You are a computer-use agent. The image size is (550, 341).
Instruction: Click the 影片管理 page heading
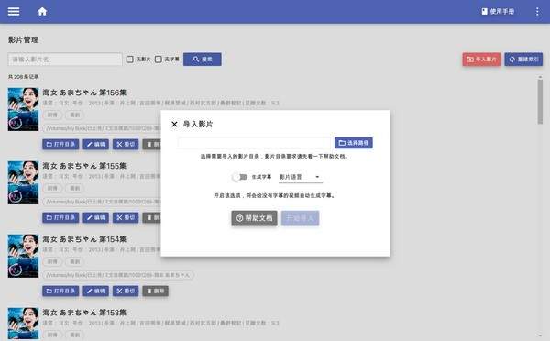click(23, 40)
